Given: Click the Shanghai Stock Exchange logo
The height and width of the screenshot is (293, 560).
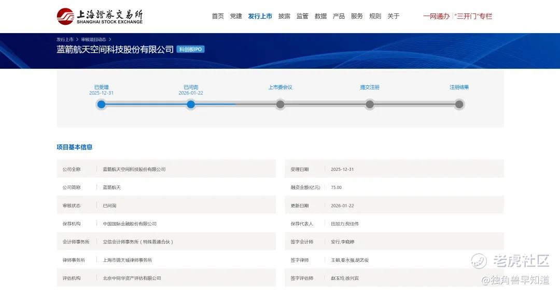Looking at the screenshot, I should click(100, 17).
